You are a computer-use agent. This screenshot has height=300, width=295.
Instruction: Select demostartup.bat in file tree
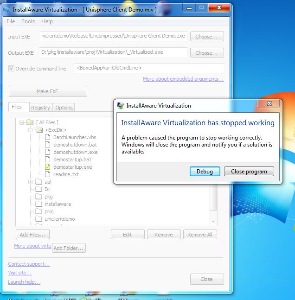click(72, 160)
